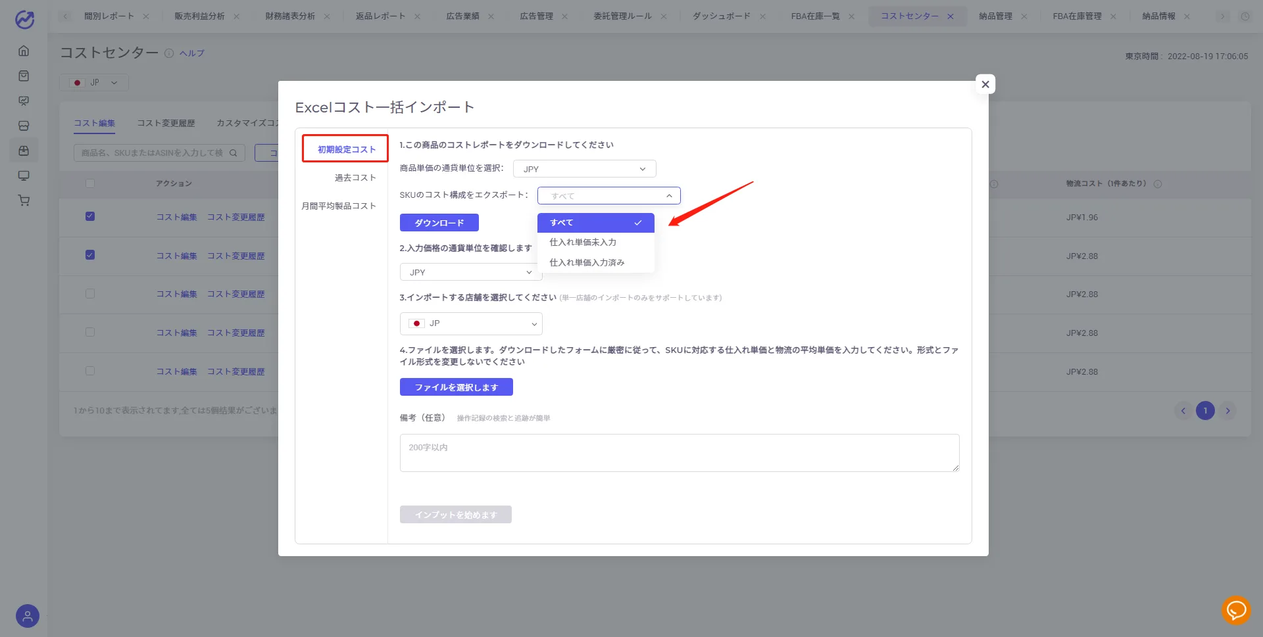Open the 納品管理 top tab
Viewport: 1263px width, 637px height.
[x=995, y=16]
